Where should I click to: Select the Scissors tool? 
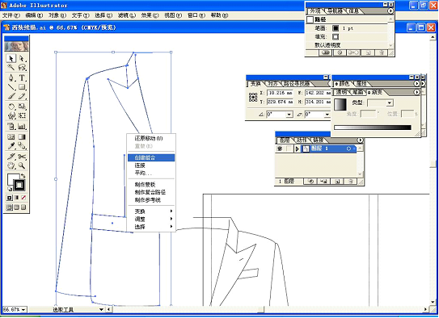point(22,157)
